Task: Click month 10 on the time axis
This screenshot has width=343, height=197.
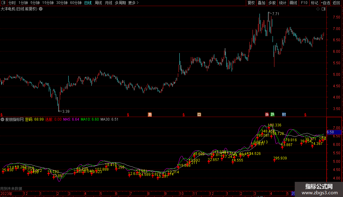Action: tap(181, 193)
